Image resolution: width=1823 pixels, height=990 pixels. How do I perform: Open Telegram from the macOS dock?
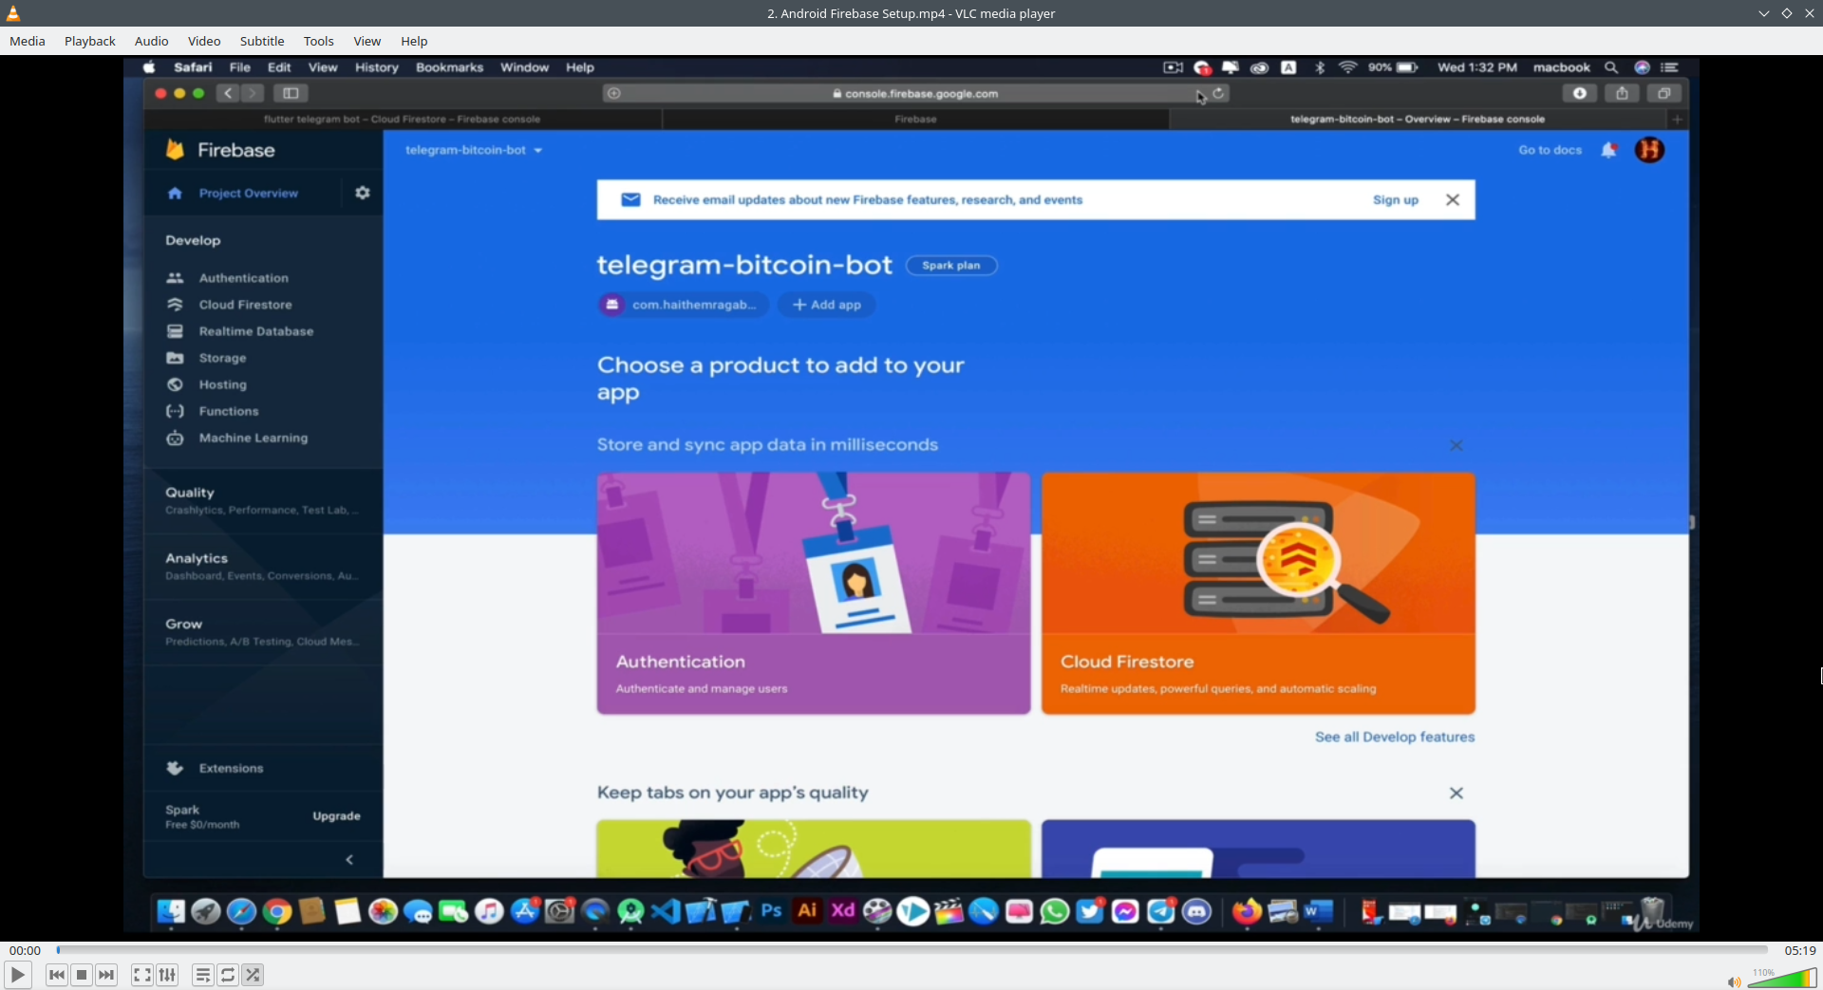coord(1161,911)
